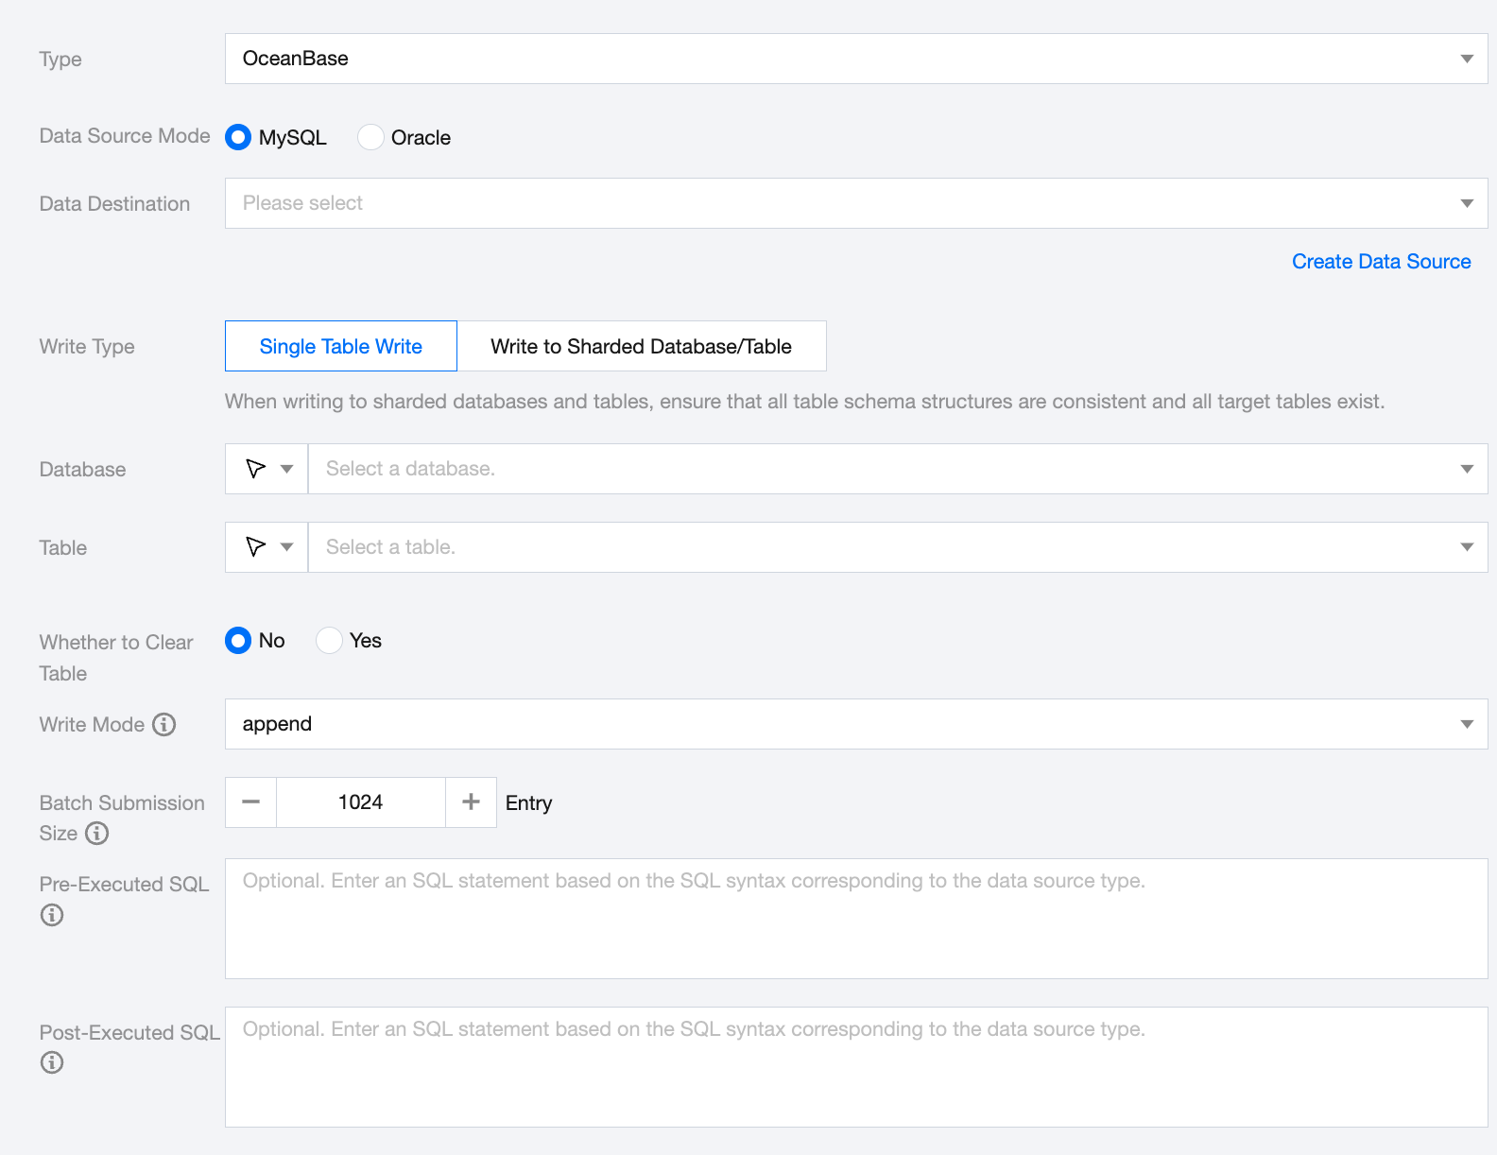Decrease batch size with minus button
Image resolution: width=1497 pixels, height=1155 pixels.
point(250,802)
